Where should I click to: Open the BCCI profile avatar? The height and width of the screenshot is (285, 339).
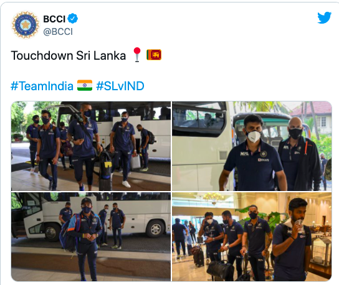[26, 25]
